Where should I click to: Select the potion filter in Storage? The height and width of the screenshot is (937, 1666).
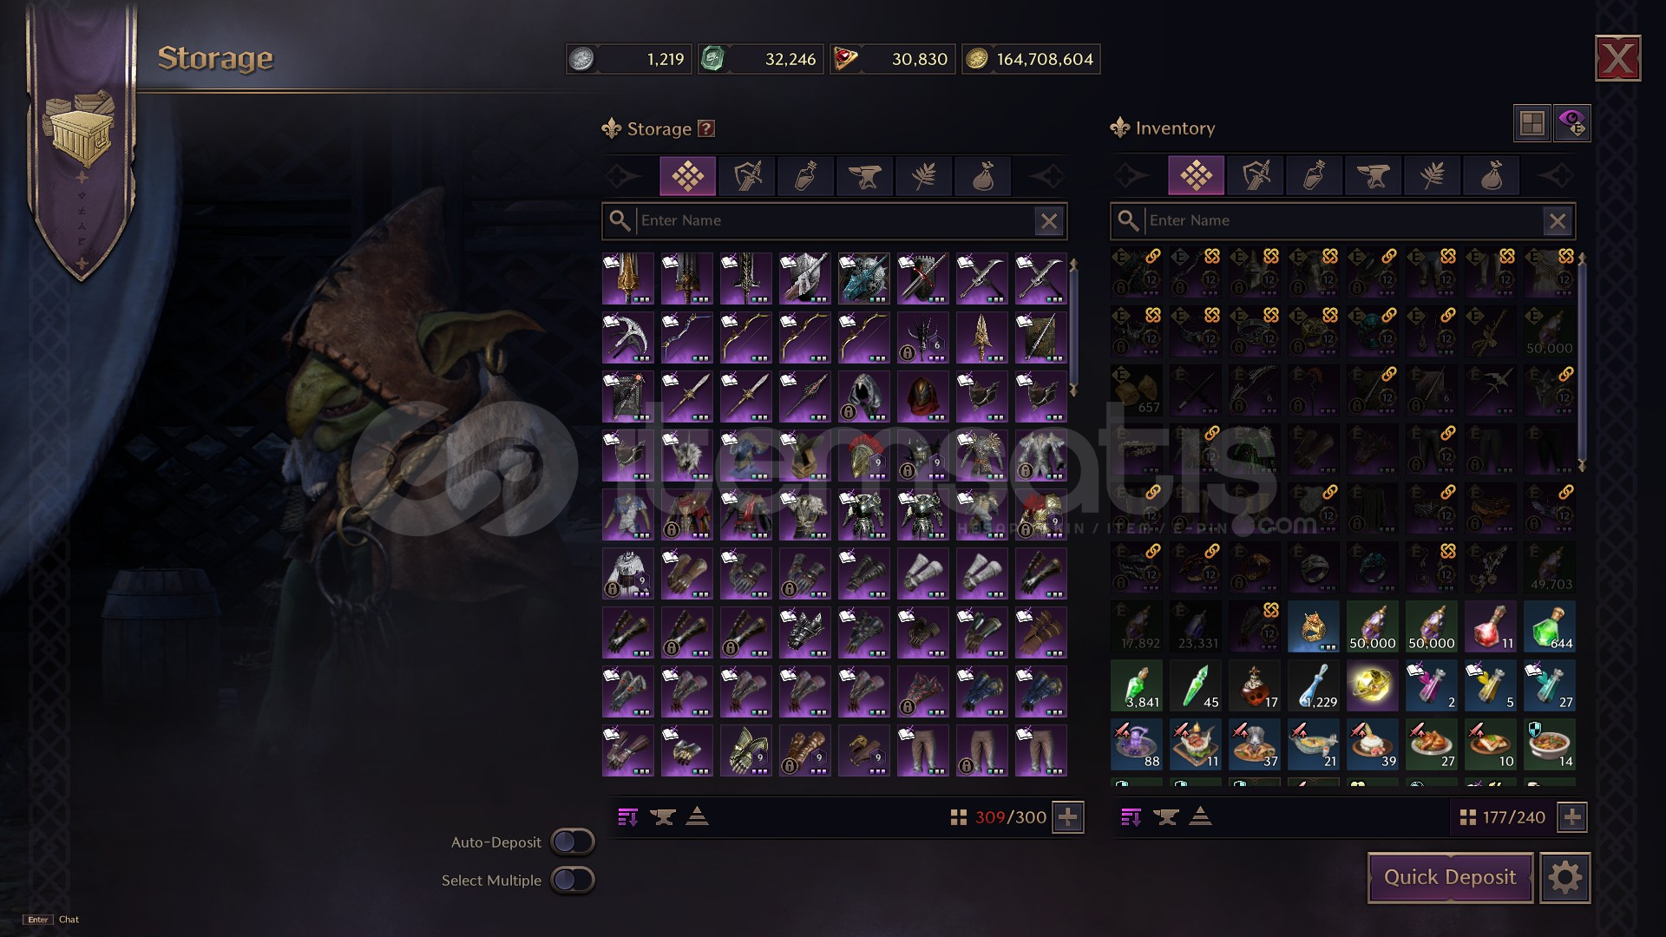click(806, 176)
